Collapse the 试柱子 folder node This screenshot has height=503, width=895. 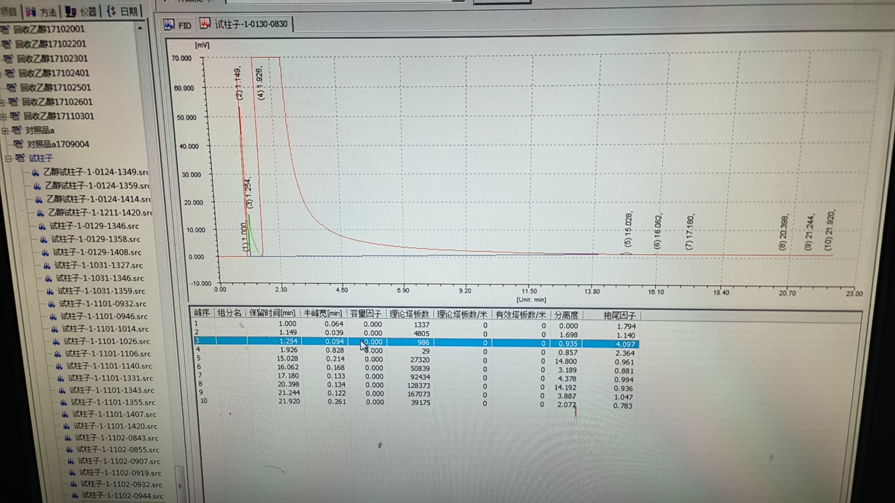[8, 159]
